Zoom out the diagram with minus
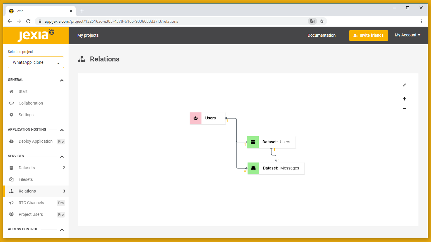 pos(404,109)
